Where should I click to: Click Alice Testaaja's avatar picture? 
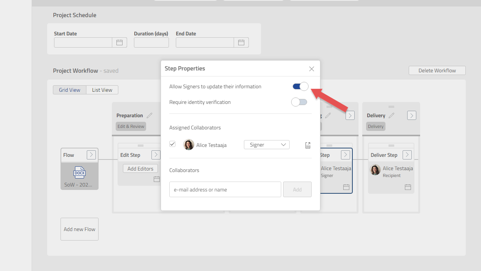pos(189,145)
